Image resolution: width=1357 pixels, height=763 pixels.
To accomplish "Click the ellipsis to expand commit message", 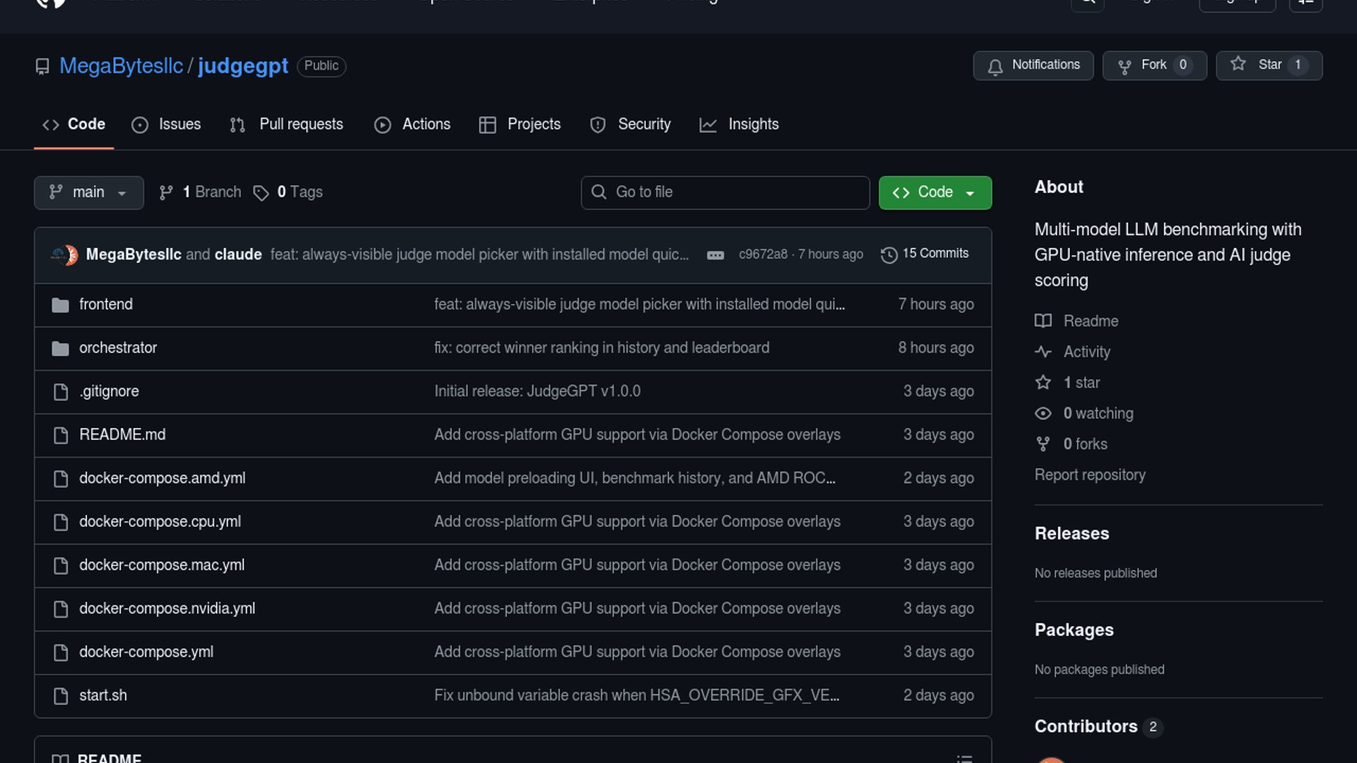I will [x=715, y=255].
